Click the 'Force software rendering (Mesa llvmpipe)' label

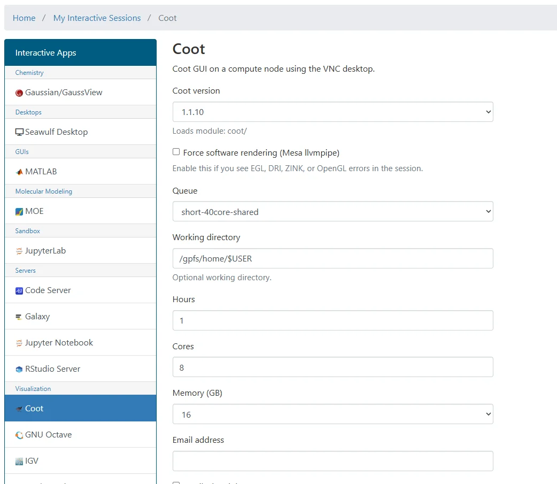click(x=261, y=153)
